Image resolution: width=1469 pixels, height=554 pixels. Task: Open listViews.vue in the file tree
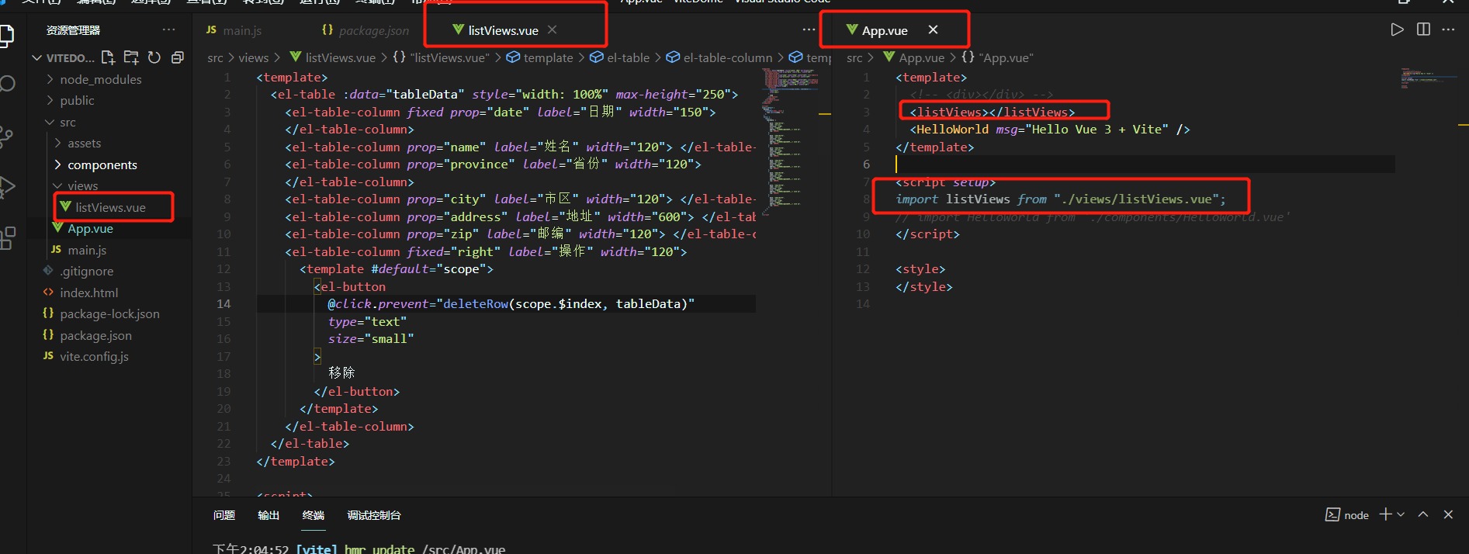pos(109,208)
